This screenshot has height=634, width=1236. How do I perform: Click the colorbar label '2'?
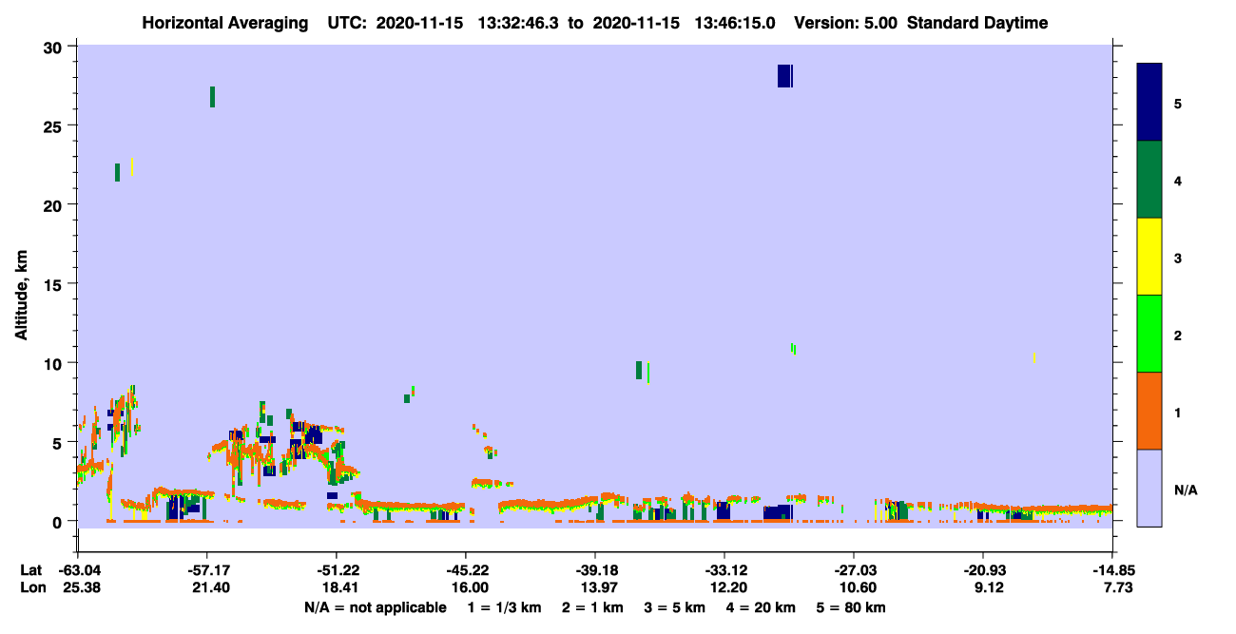[1178, 336]
